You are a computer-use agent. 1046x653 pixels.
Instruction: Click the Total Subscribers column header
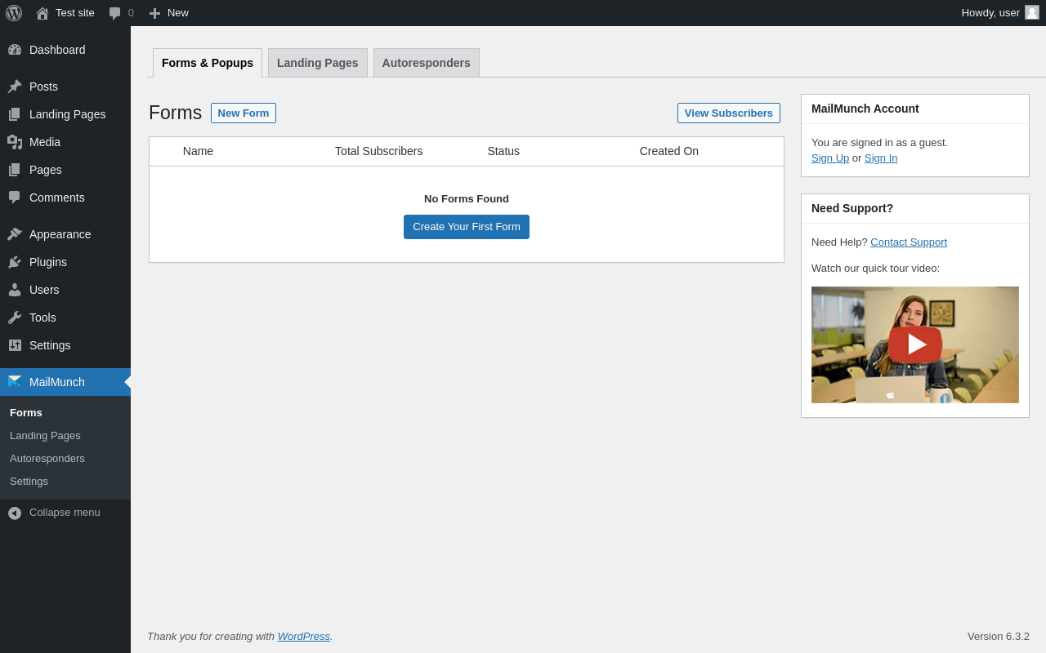pyautogui.click(x=379, y=151)
